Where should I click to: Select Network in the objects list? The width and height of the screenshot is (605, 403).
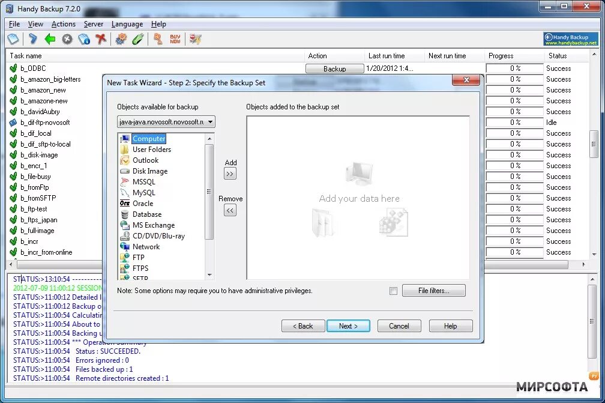click(x=146, y=247)
